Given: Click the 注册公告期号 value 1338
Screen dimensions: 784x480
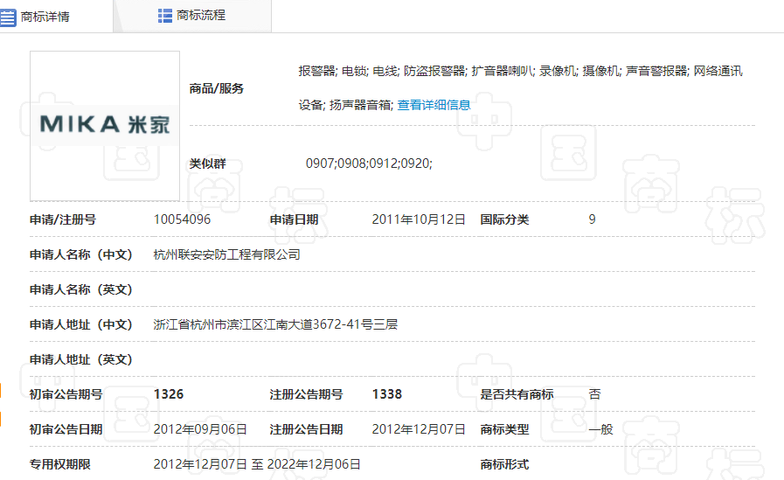Looking at the screenshot, I should point(387,394).
